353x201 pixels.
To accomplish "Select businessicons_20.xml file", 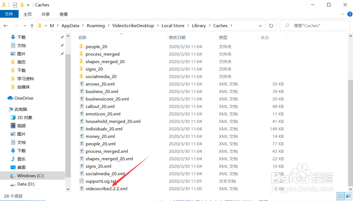I will click(107, 99).
